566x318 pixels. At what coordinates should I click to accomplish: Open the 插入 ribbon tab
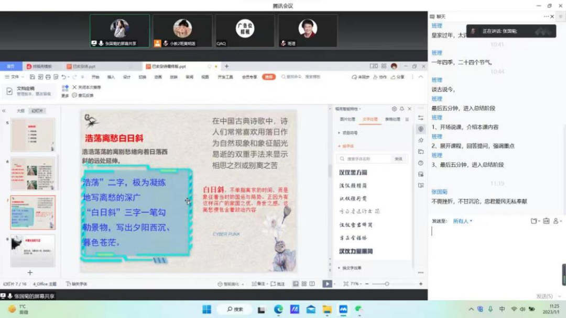111,77
